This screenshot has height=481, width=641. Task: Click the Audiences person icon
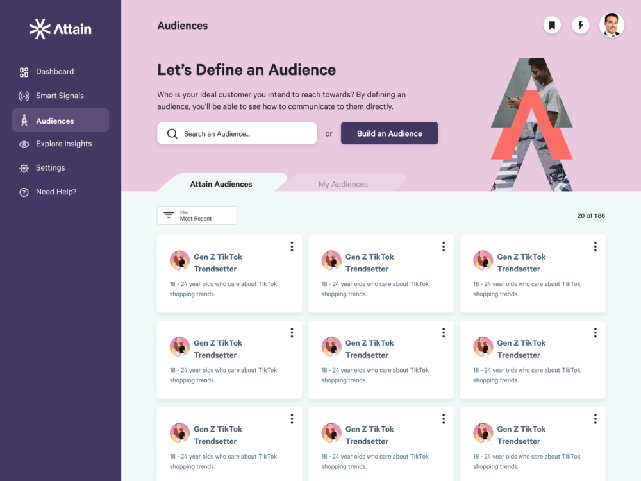(24, 121)
